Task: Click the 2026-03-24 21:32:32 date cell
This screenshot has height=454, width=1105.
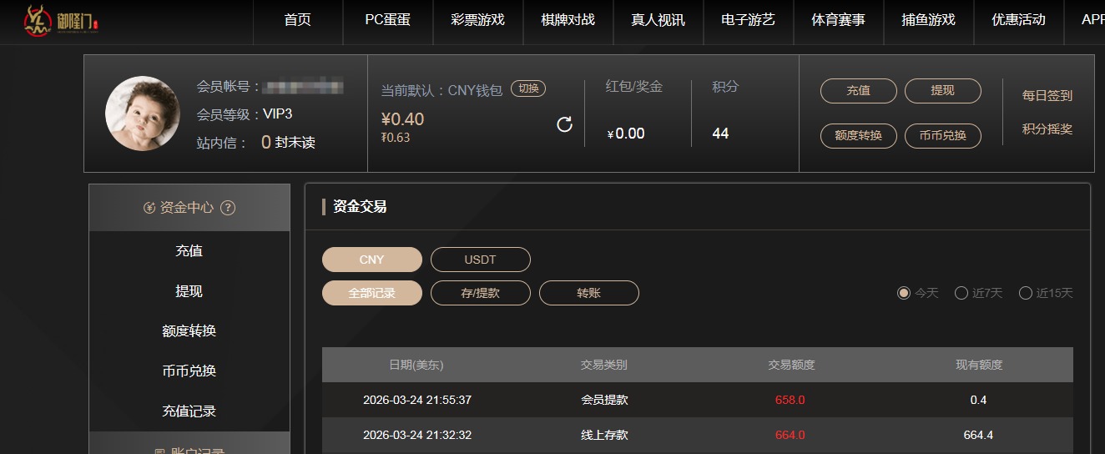Action: pyautogui.click(x=417, y=435)
